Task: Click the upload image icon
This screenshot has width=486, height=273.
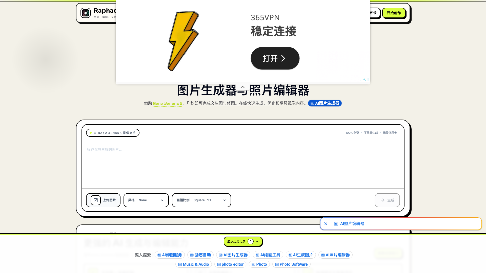Action: 96,200
